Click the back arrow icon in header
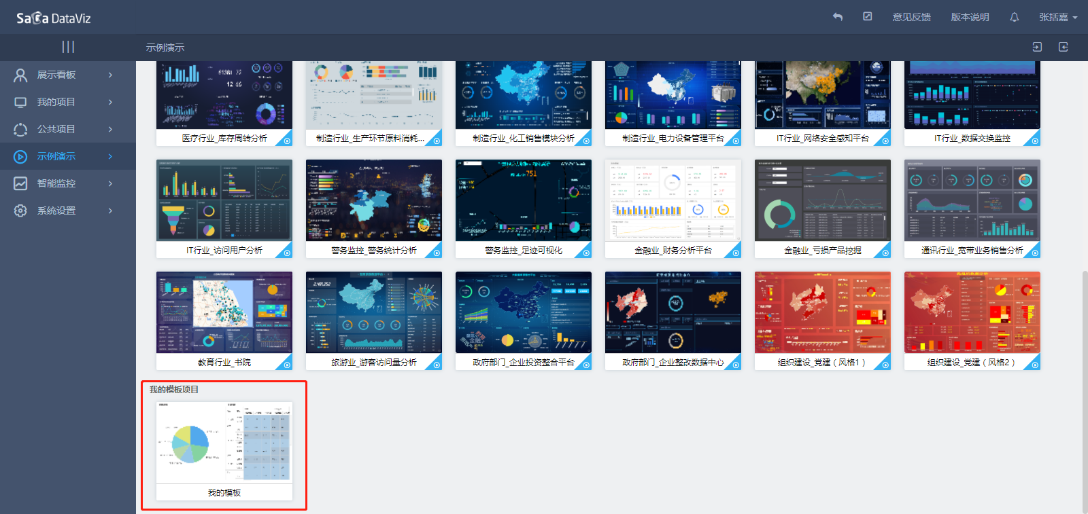1088x514 pixels. coord(838,17)
